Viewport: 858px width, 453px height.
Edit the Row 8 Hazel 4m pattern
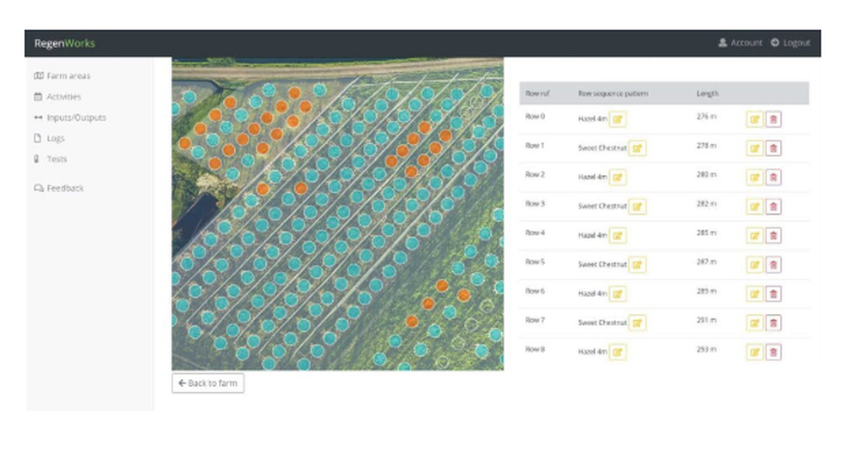click(617, 352)
